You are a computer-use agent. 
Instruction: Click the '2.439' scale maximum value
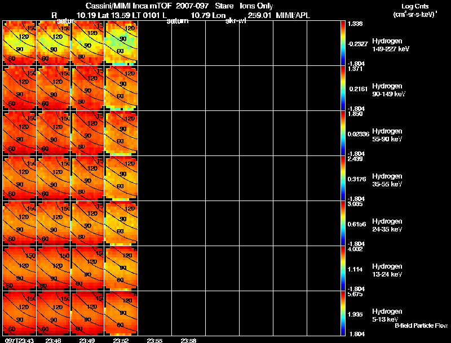[355, 159]
